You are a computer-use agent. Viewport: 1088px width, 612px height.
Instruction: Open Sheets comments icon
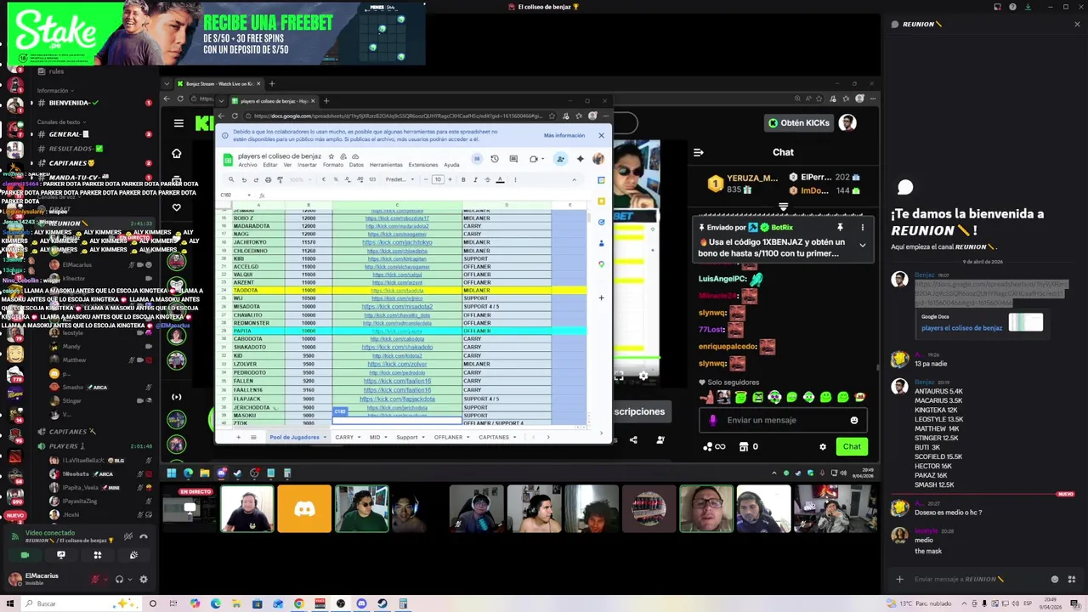coord(513,159)
